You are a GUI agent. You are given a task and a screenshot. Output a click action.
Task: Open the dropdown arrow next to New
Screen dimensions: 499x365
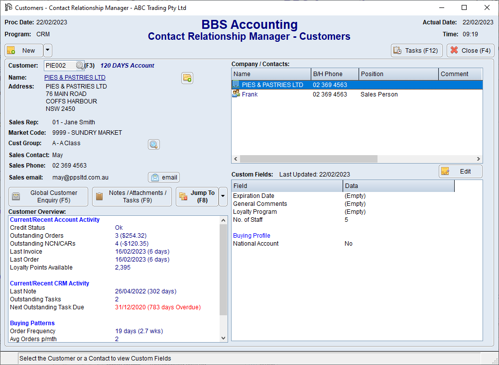tap(46, 50)
